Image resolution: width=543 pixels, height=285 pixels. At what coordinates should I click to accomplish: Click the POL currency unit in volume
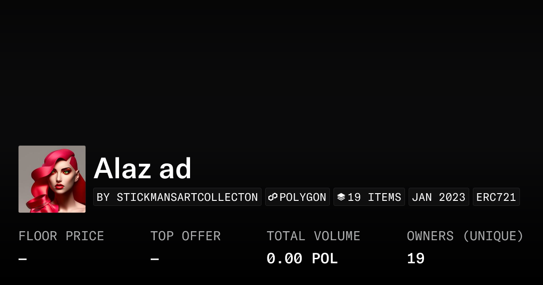pos(324,259)
